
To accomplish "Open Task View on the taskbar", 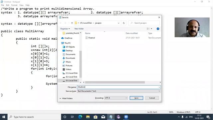I will point(72,117).
